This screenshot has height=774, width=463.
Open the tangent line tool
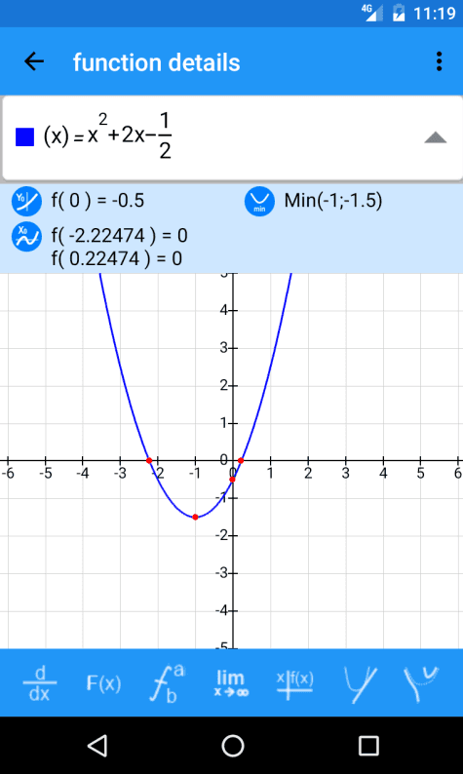[360, 684]
